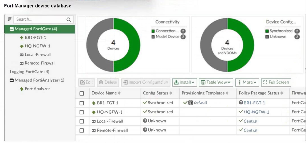Viewport: 308px width, 144px height.
Task: Tick the checkbox for the Remote-Firewall row
Action: tap(82, 130)
